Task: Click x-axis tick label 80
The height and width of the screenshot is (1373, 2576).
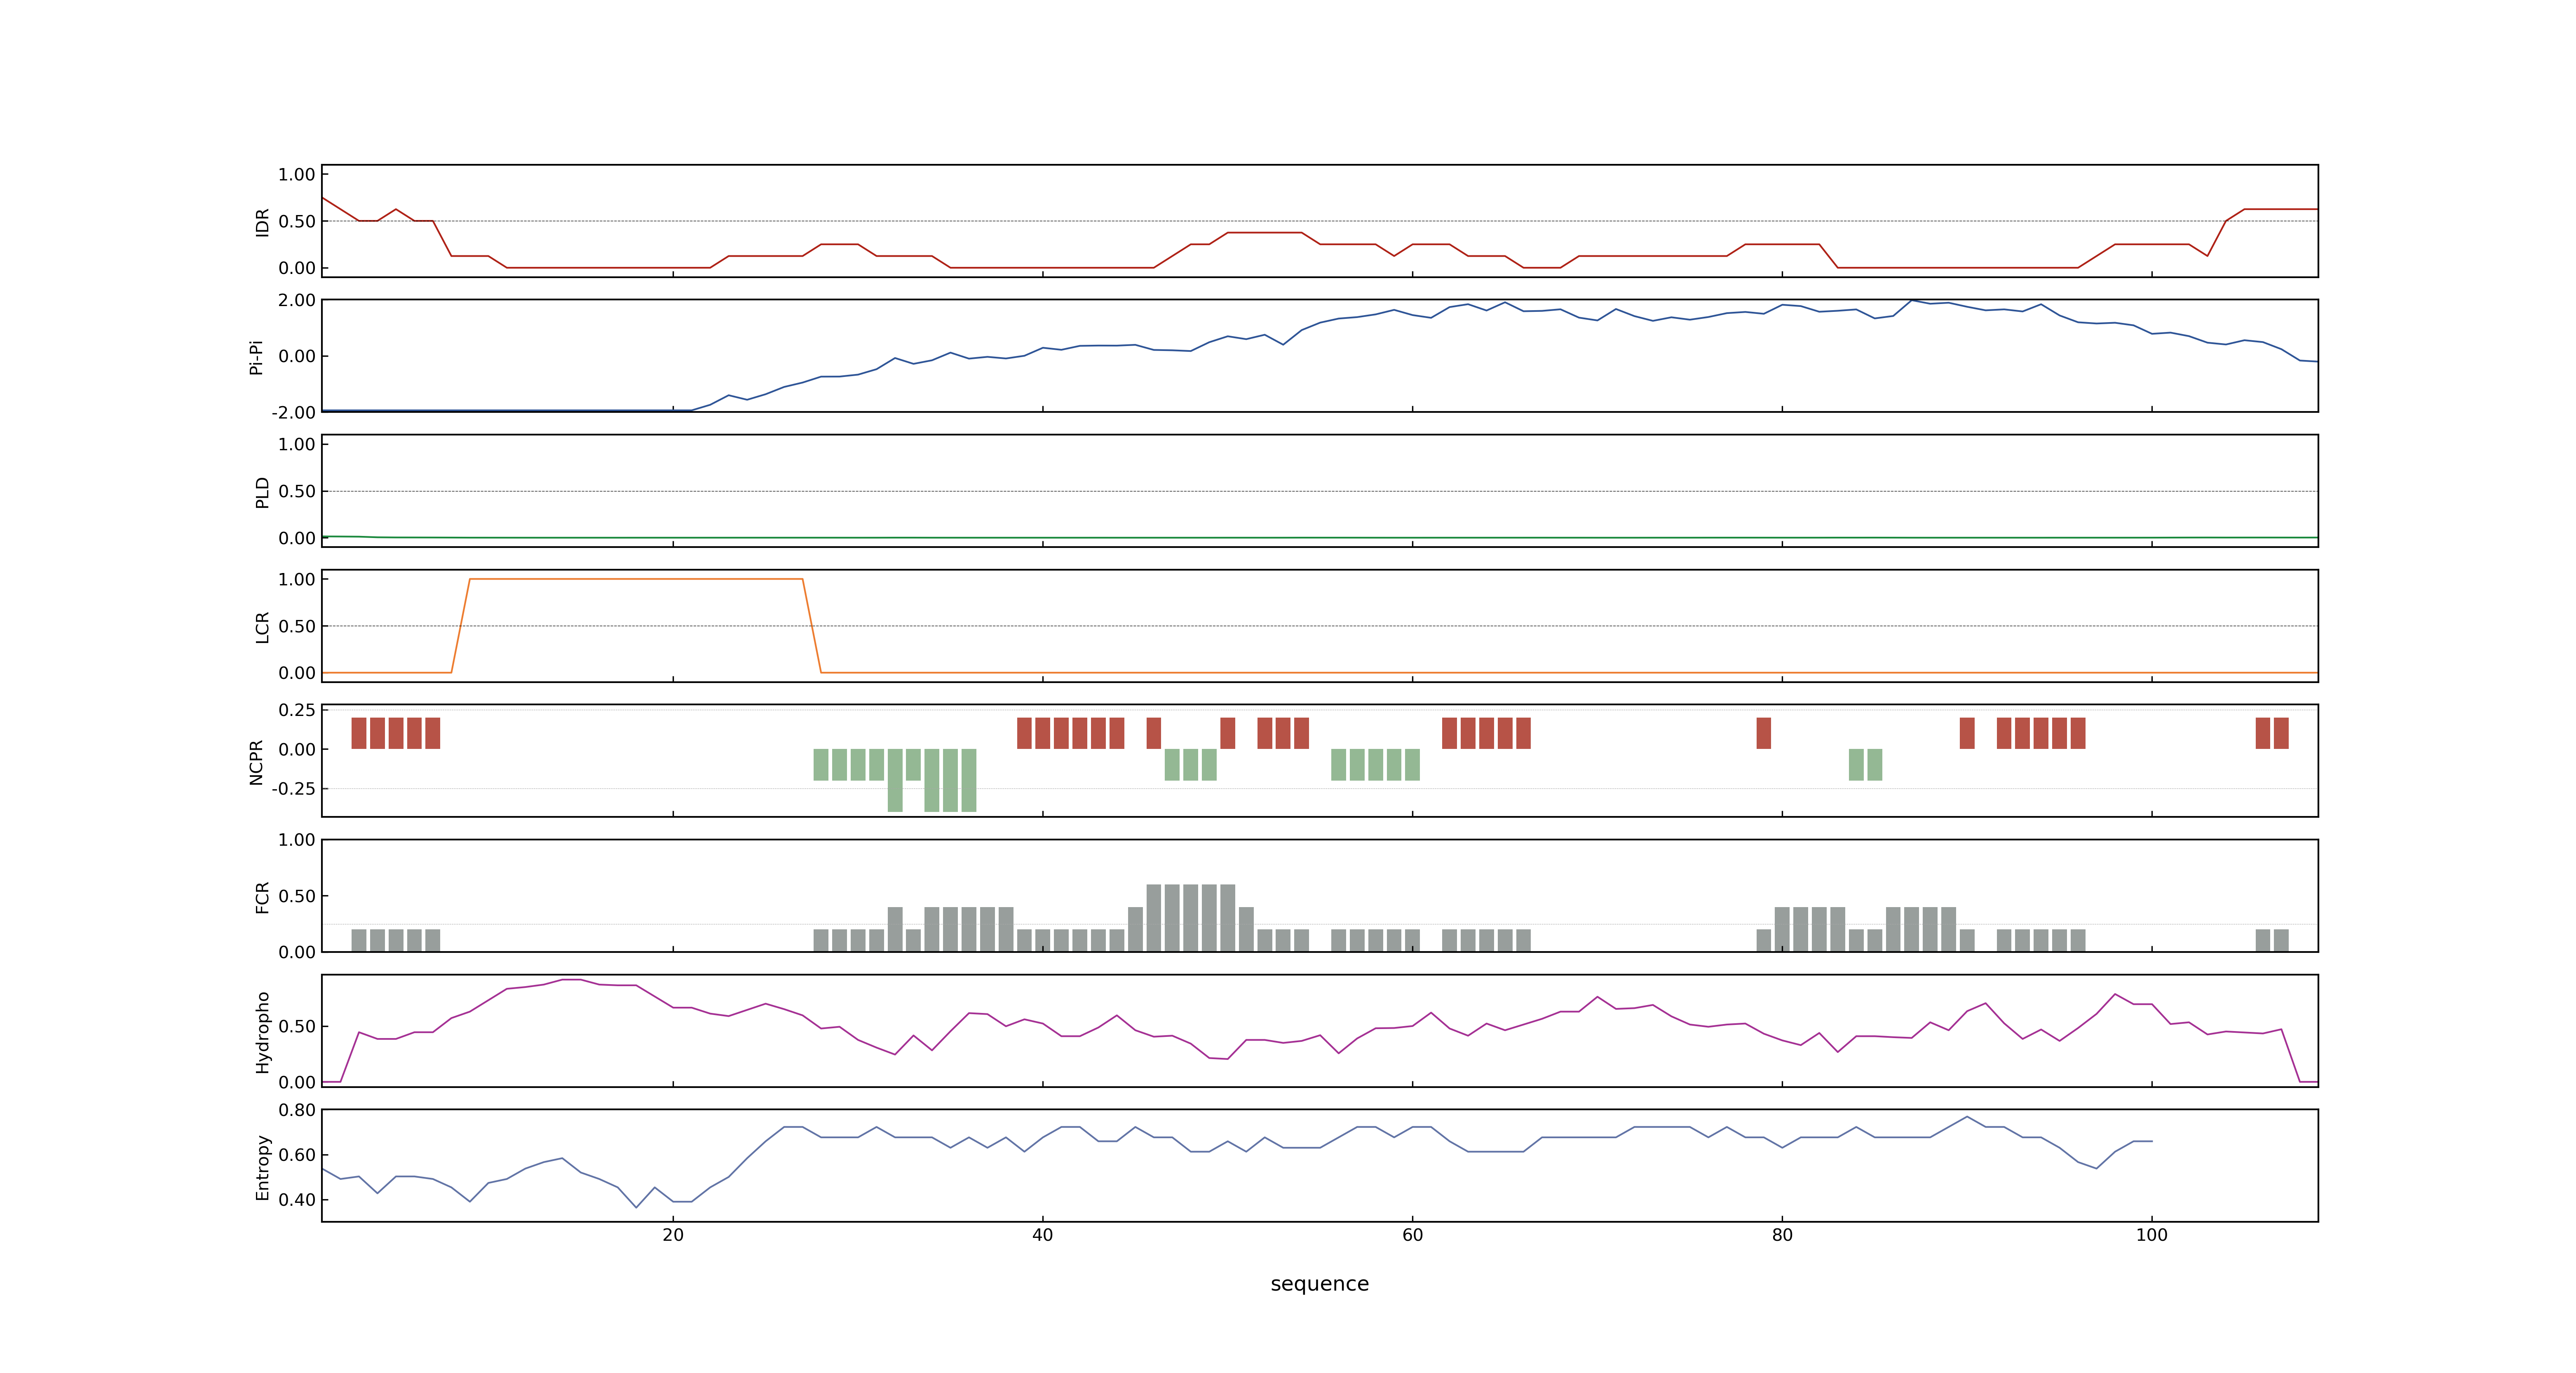Action: (x=1782, y=1235)
